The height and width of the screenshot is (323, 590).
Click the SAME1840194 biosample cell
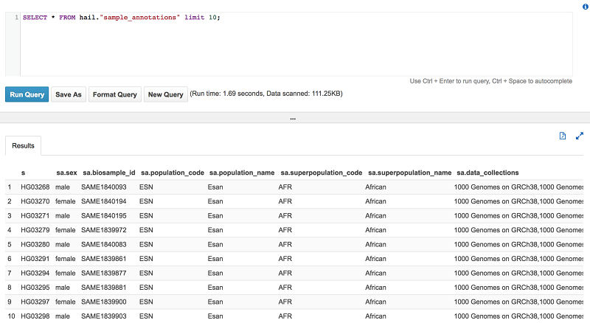pyautogui.click(x=103, y=201)
